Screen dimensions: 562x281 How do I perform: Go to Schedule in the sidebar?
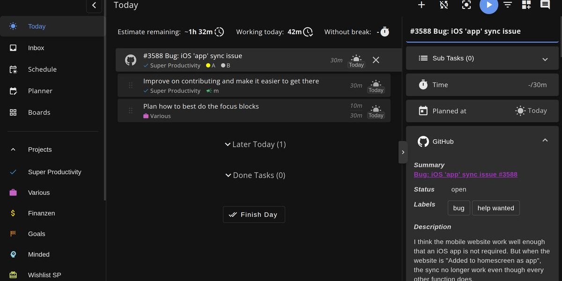point(52,69)
